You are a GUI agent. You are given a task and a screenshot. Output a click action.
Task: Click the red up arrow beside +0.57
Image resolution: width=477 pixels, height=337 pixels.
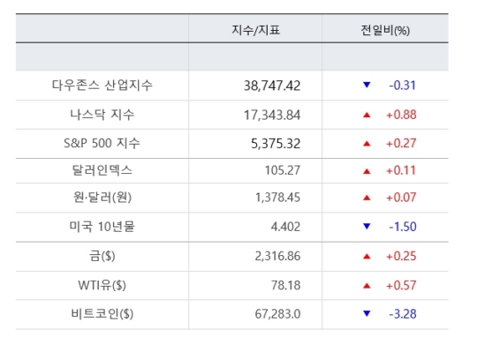coord(367,286)
